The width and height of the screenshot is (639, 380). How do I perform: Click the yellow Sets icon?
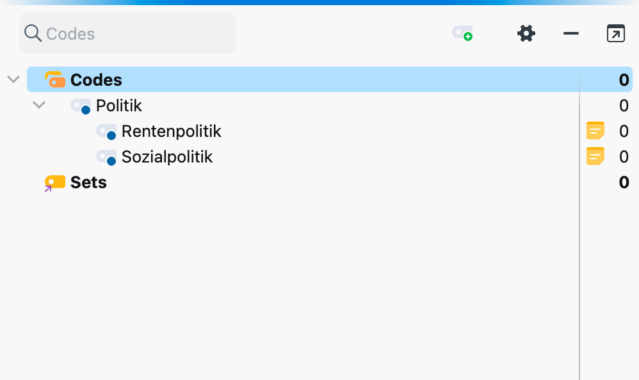55,182
